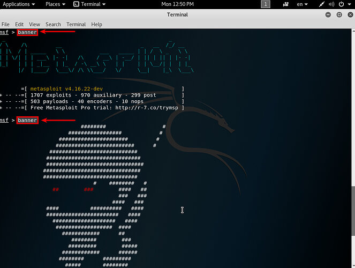Click the Mon 12:50 PM clock
Image resolution: width=355 pixels, height=268 pixels.
click(x=178, y=4)
